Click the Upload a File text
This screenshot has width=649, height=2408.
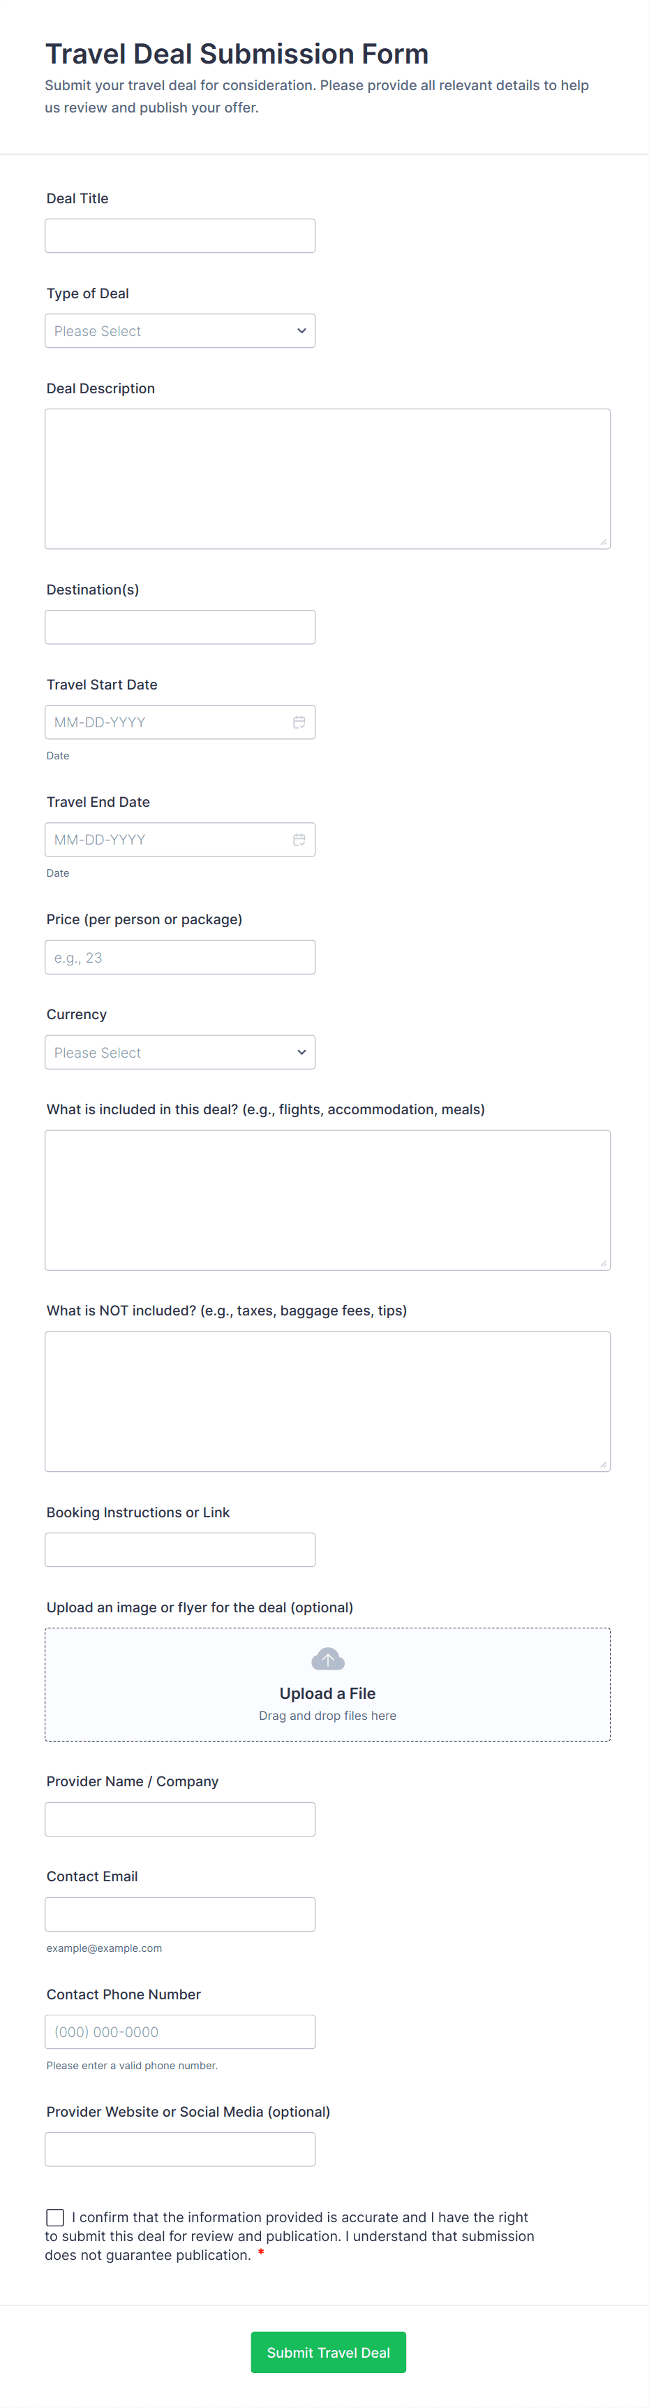pyautogui.click(x=328, y=1694)
